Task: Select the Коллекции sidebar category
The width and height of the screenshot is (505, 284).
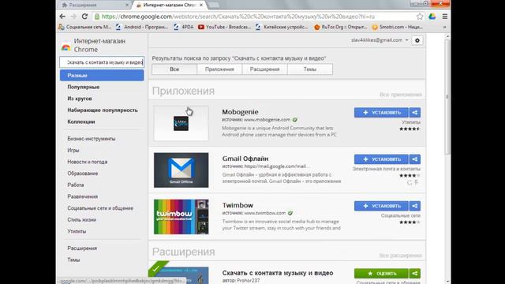Action: [x=81, y=121]
